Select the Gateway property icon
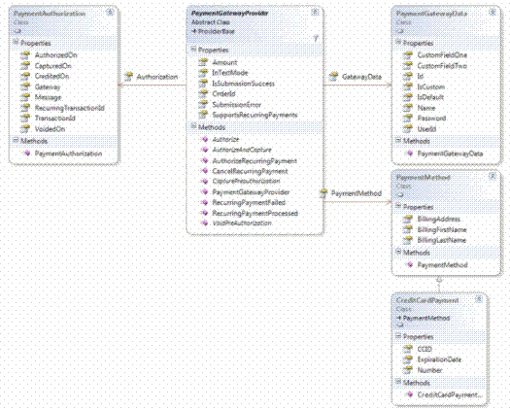The image size is (510, 409). [x=25, y=86]
